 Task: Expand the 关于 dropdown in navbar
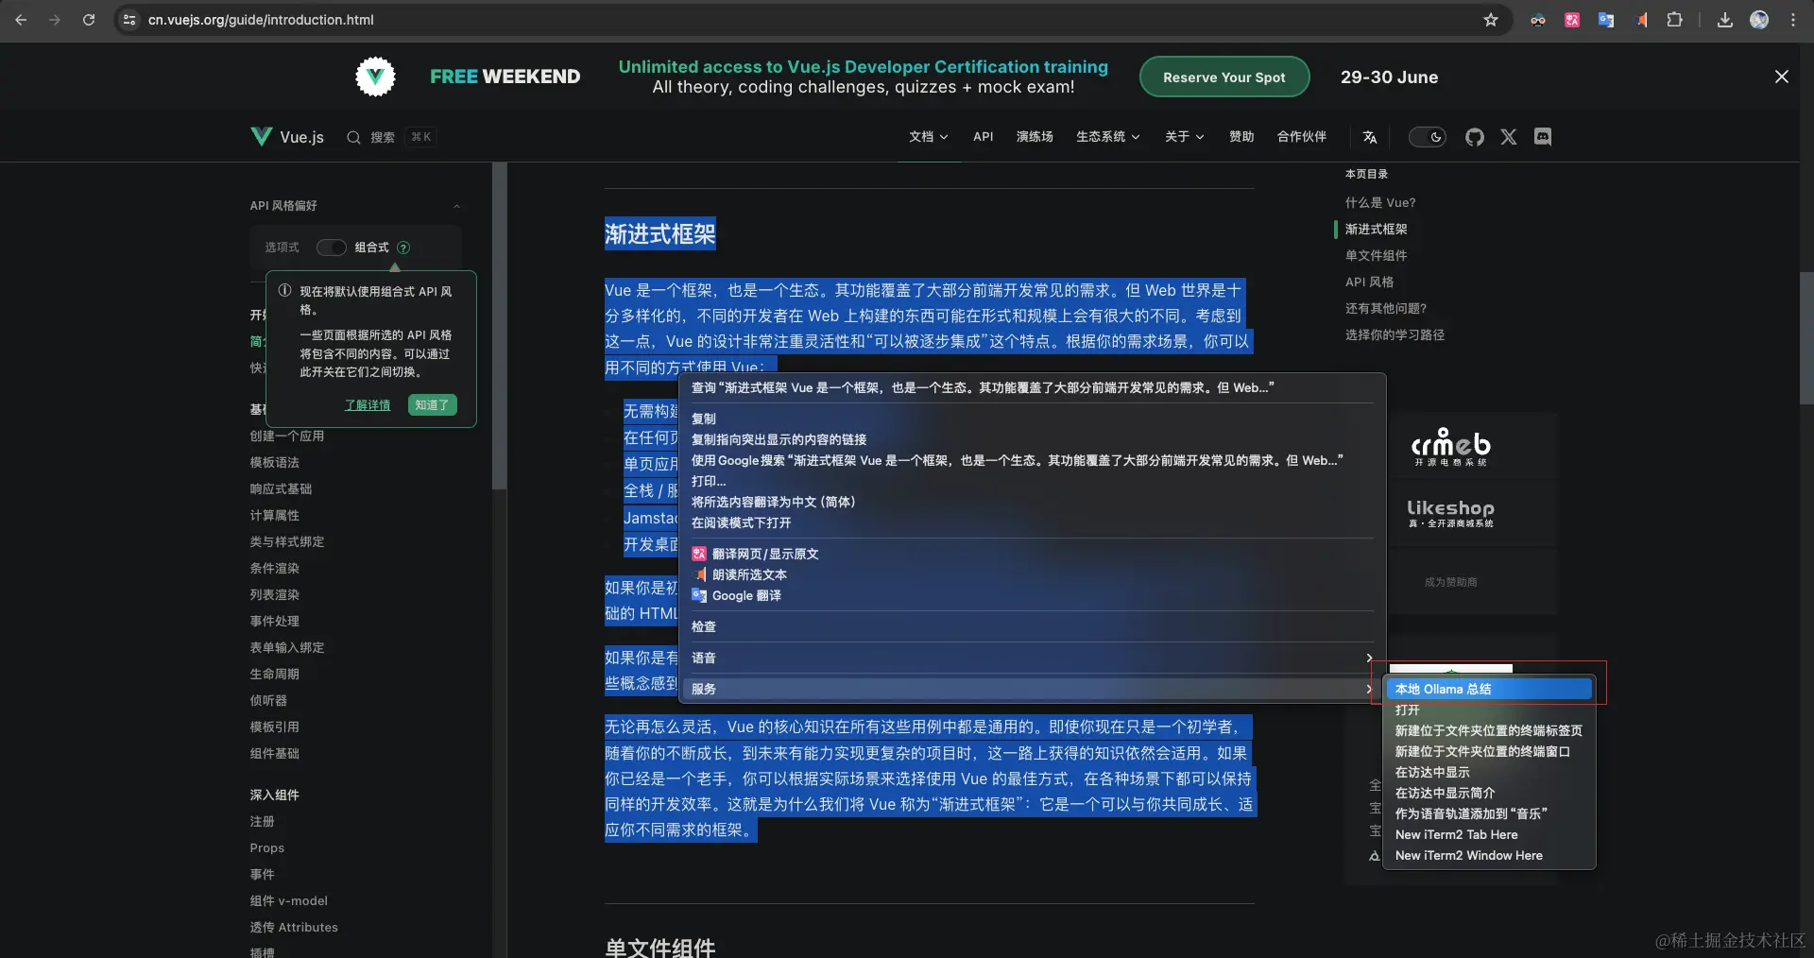click(1184, 137)
